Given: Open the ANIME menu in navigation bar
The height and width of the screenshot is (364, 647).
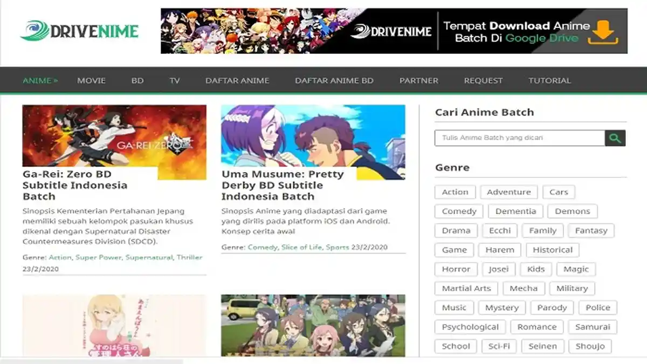Looking at the screenshot, I should (40, 80).
